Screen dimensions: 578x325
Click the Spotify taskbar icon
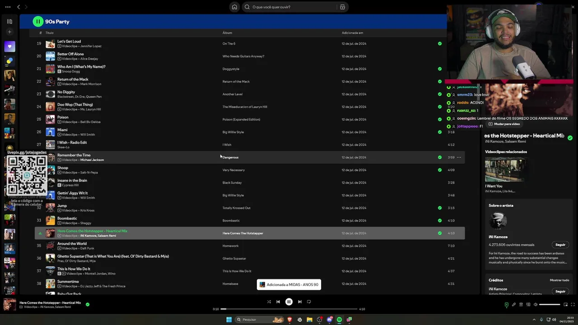click(340, 320)
